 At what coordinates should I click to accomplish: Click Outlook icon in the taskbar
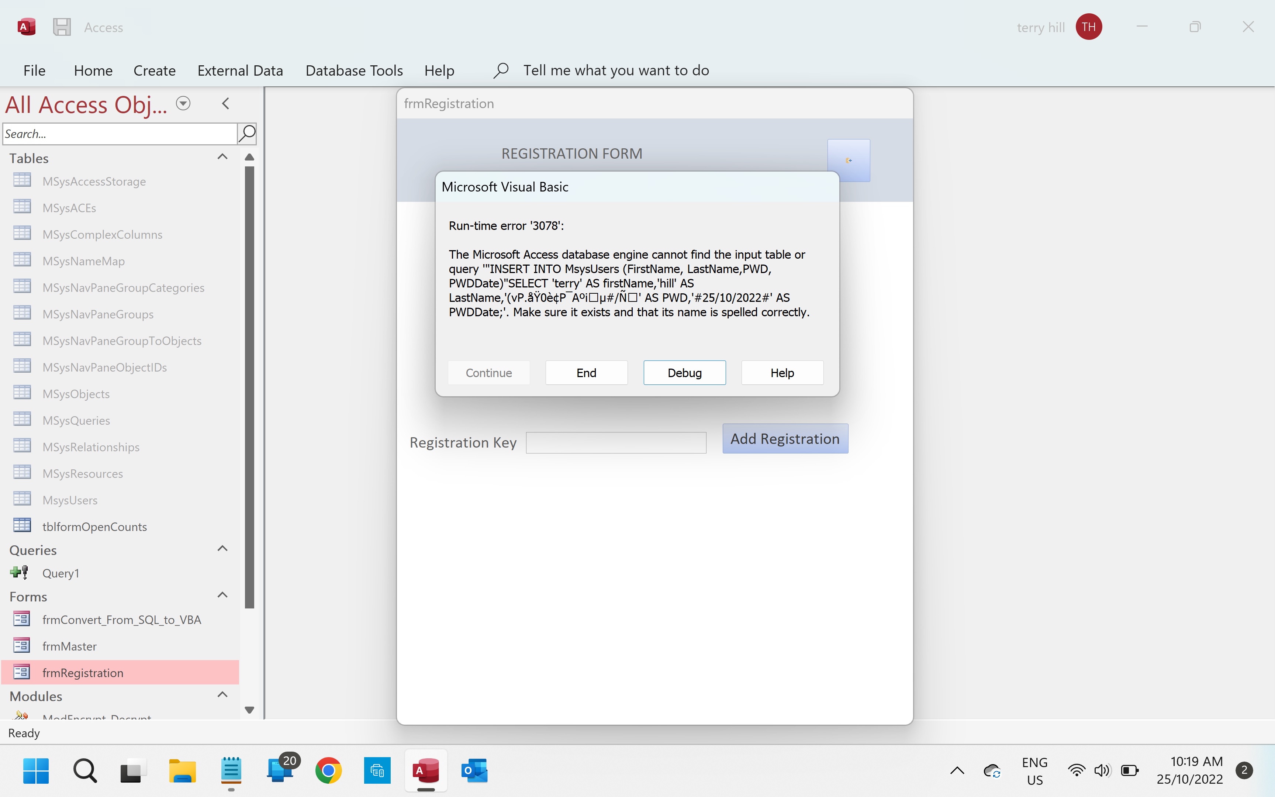[x=474, y=771]
